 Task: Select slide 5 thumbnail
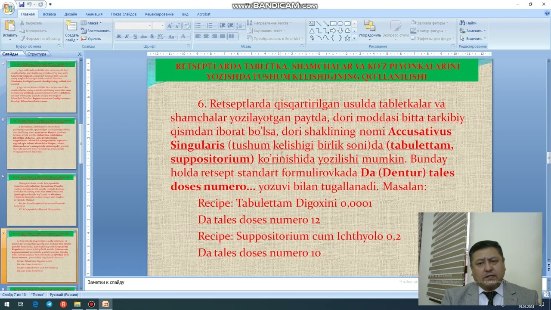coord(41,143)
